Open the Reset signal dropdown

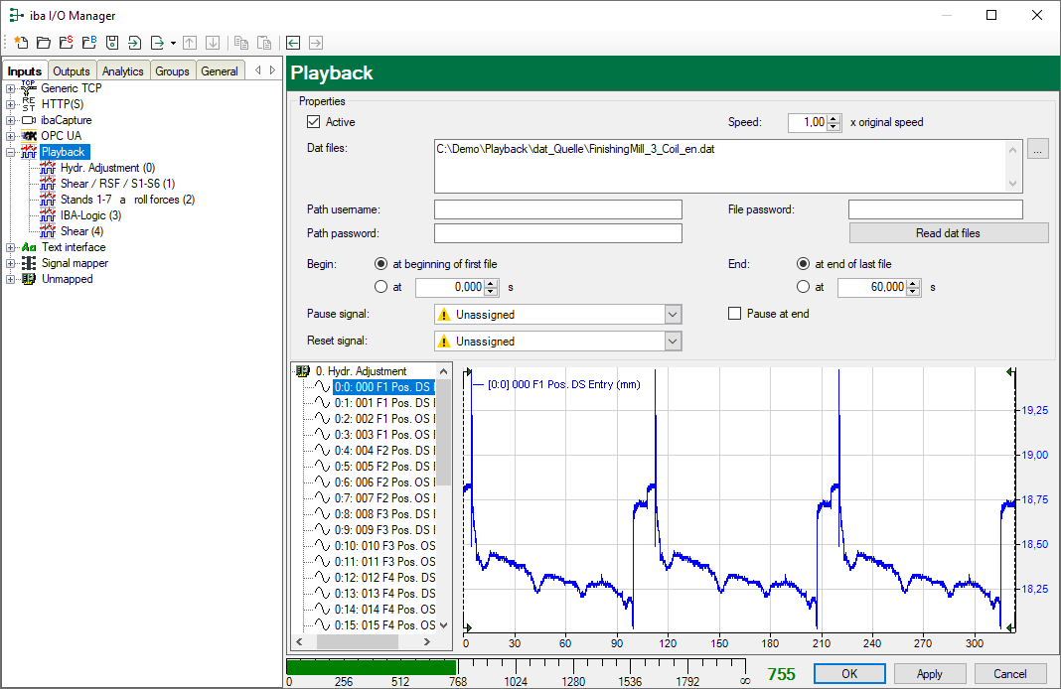click(673, 342)
